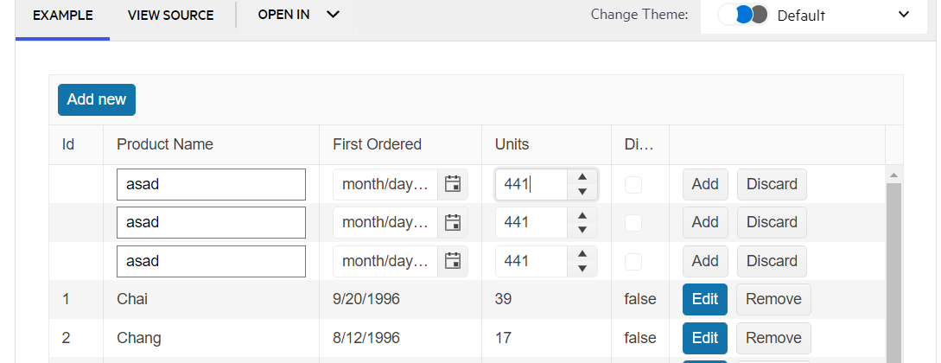Viewport: 941px width, 363px height.
Task: Increase Units value in second new row
Action: [582, 215]
